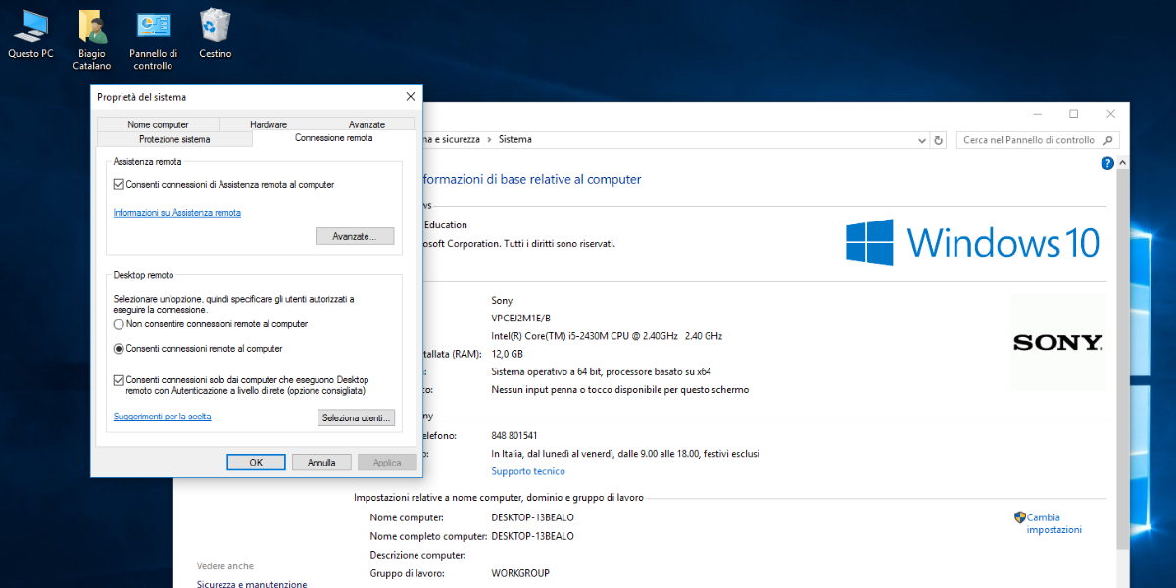The image size is (1176, 588).
Task: Click the refresh icon next to address bar
Action: coord(939,140)
